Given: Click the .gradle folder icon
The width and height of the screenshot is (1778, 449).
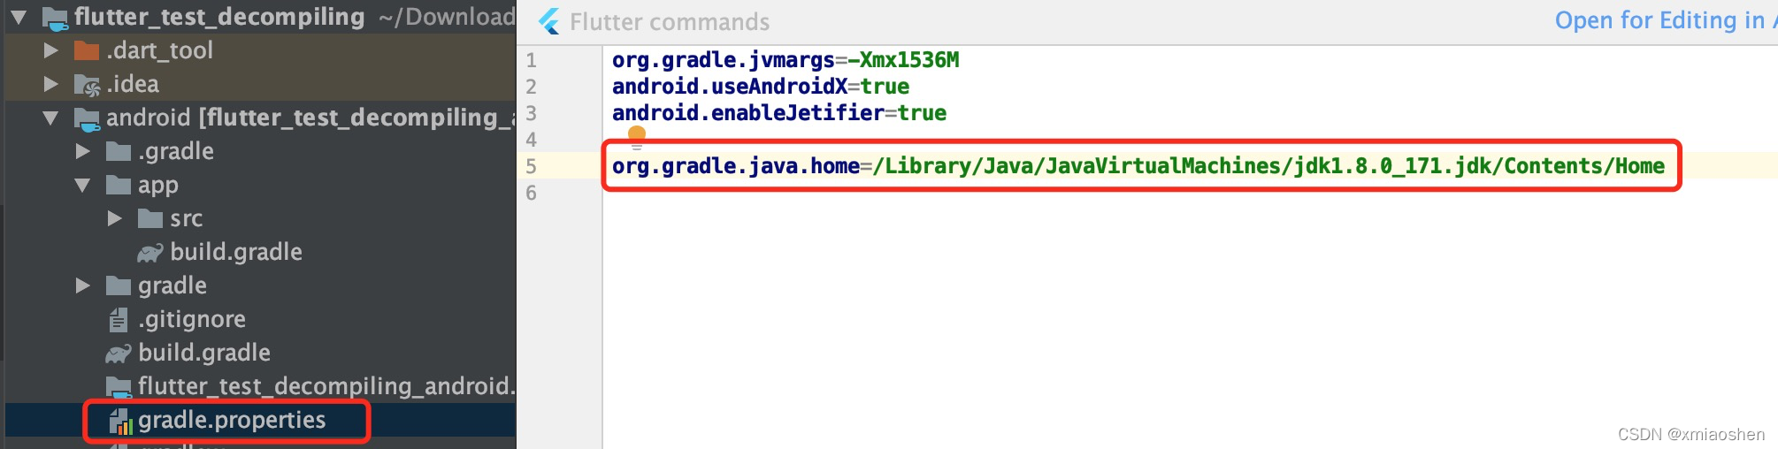Looking at the screenshot, I should 119,151.
